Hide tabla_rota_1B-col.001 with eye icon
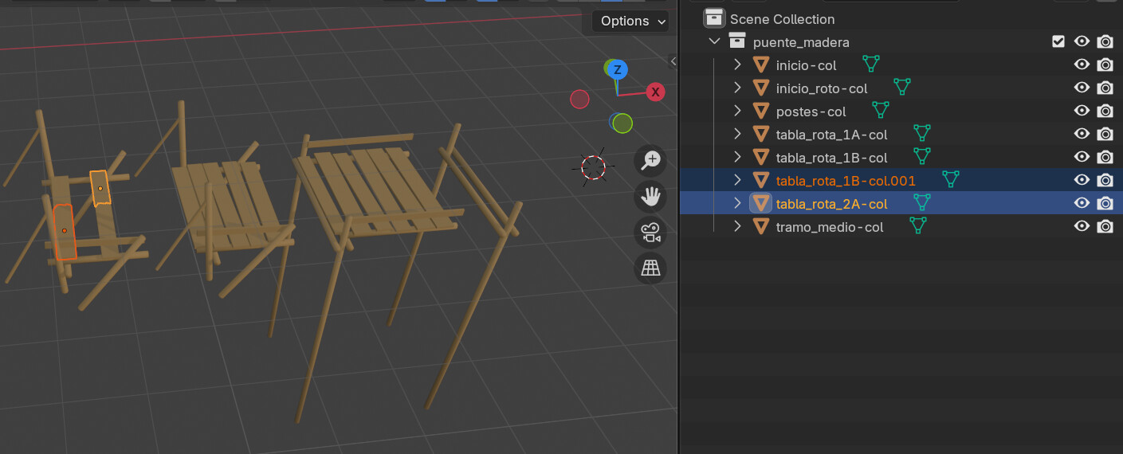The image size is (1123, 454). pyautogui.click(x=1082, y=180)
